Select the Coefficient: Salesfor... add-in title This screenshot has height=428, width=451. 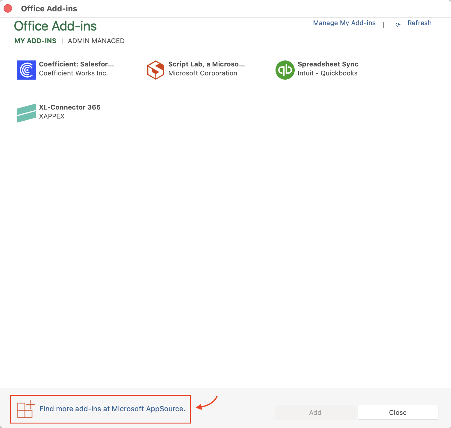point(76,64)
